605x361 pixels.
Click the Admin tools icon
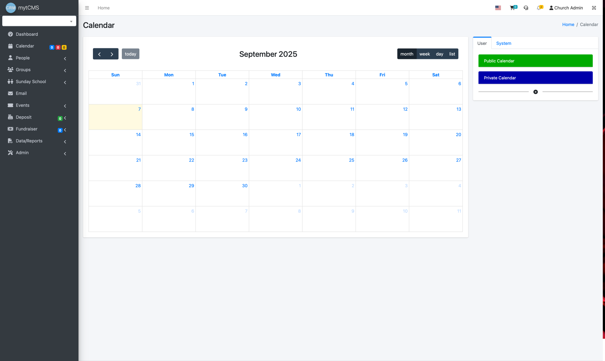click(10, 153)
